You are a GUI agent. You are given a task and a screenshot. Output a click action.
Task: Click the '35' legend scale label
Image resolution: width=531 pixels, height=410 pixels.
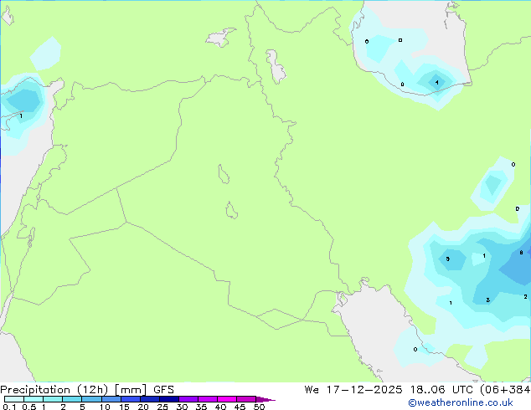point(201,407)
